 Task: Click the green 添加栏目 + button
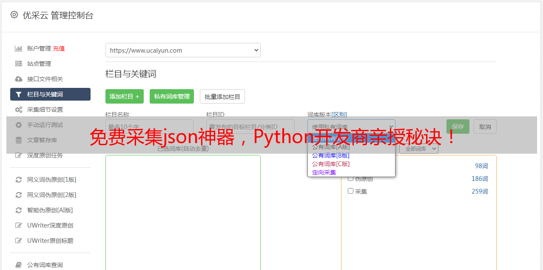[x=125, y=96]
